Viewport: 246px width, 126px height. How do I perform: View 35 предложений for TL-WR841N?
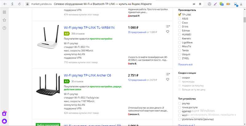[137, 32]
